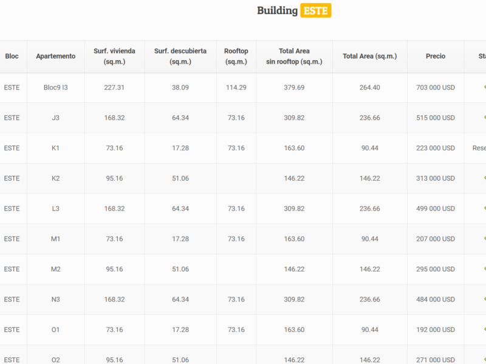This screenshot has height=364, width=486.
Task: Select apartment O2 cell
Action: pos(55,360)
